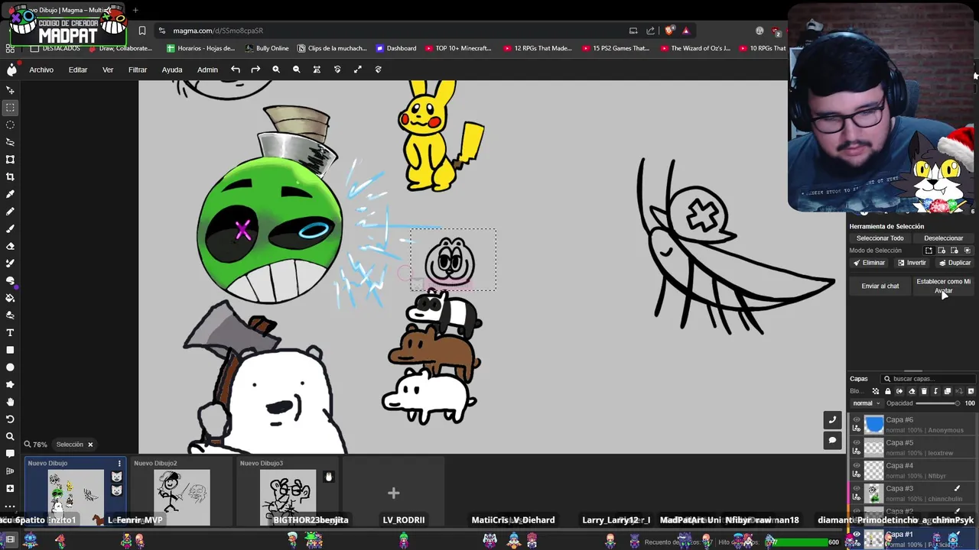Open the Editar menu
Viewport: 979px width, 550px height.
78,70
